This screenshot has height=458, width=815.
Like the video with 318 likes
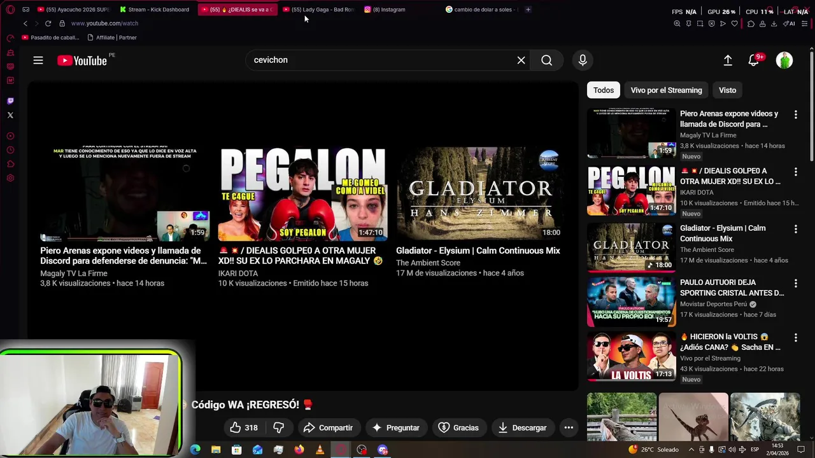(244, 427)
